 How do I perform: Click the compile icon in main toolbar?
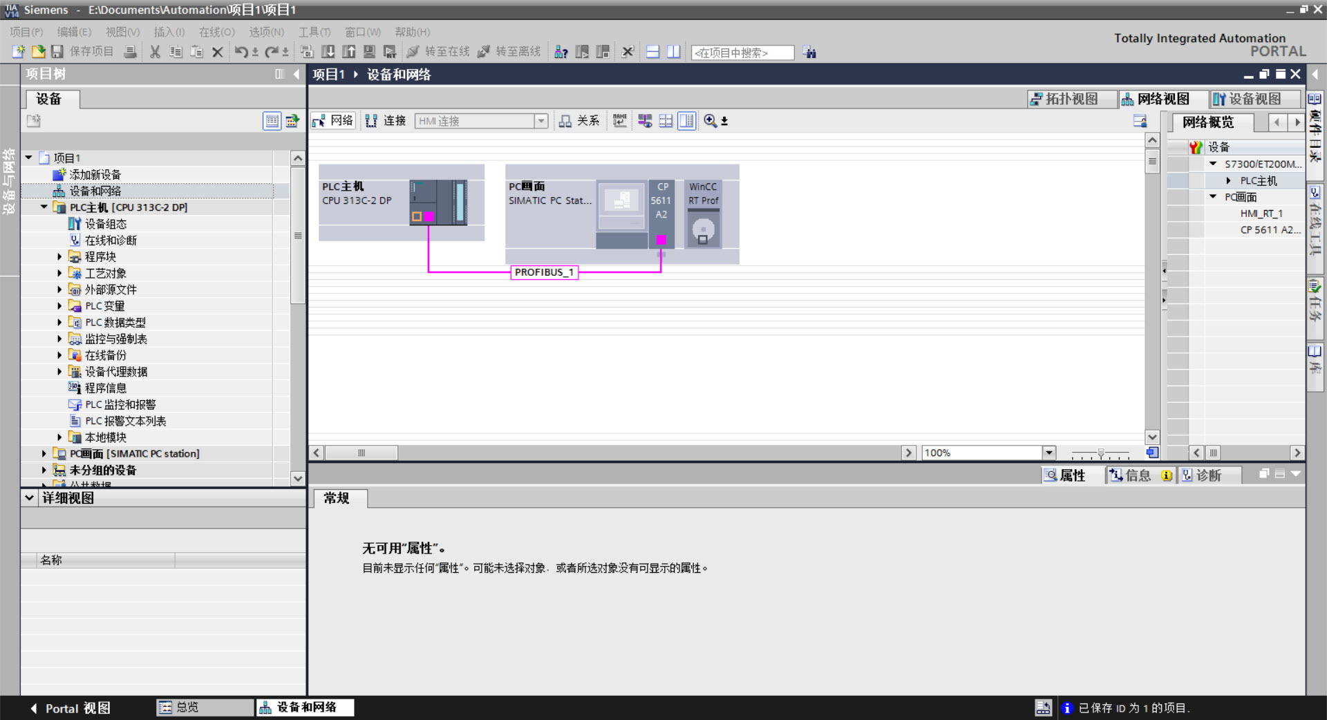click(307, 52)
